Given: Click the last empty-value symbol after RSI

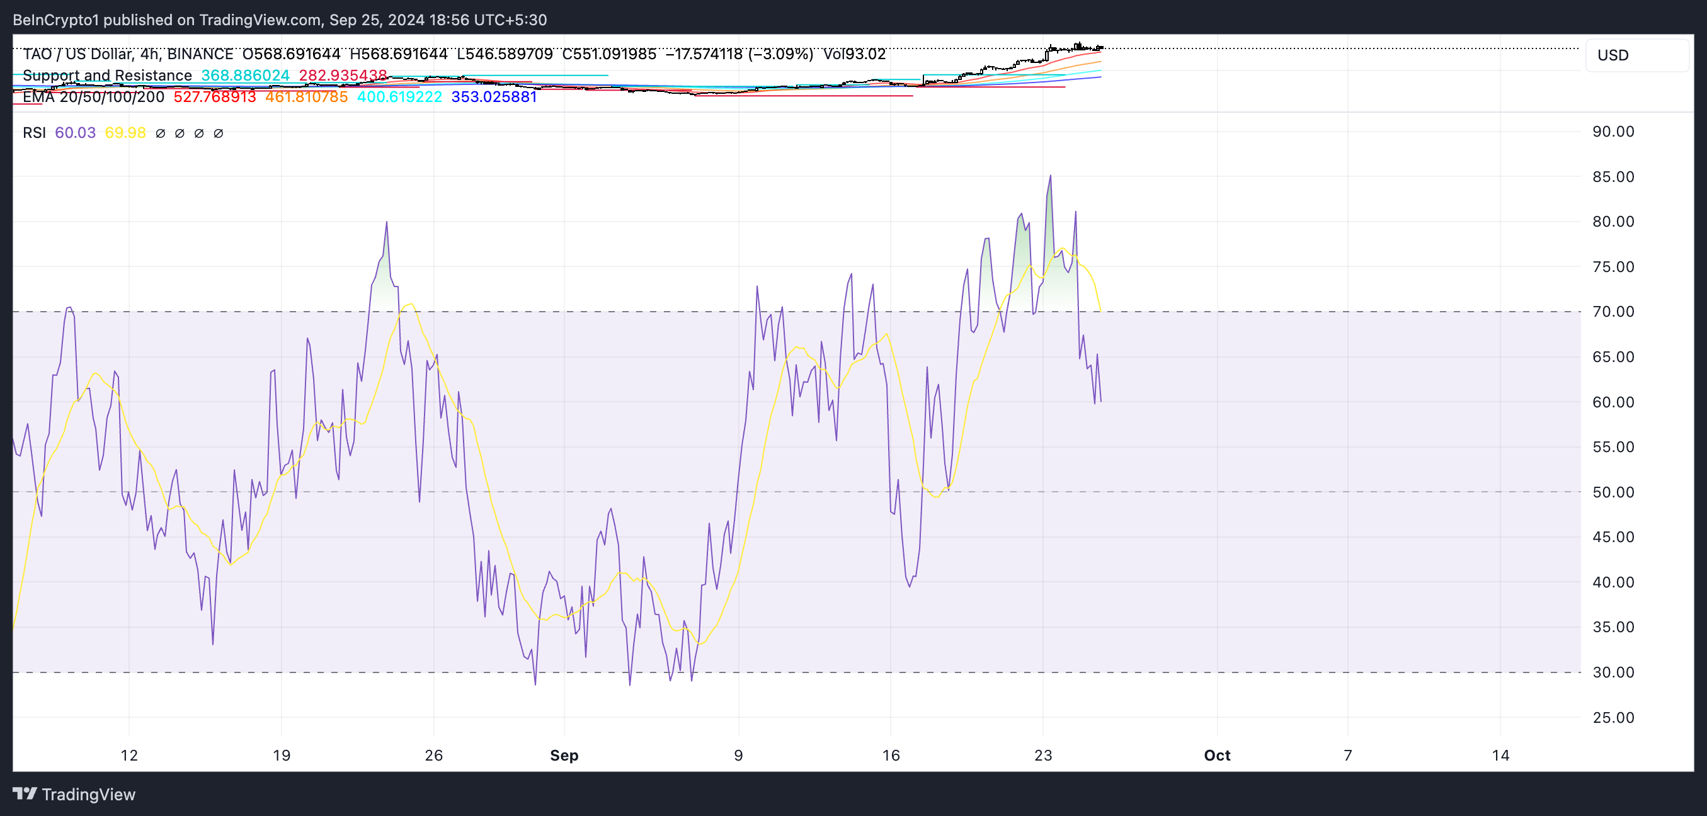Looking at the screenshot, I should pyautogui.click(x=218, y=133).
